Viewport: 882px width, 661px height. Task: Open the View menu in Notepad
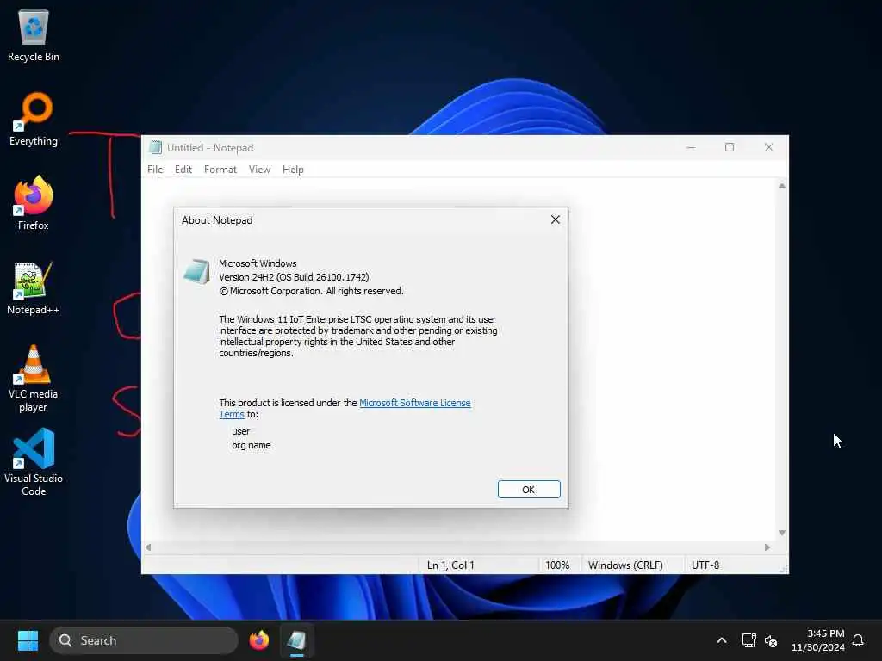(259, 170)
